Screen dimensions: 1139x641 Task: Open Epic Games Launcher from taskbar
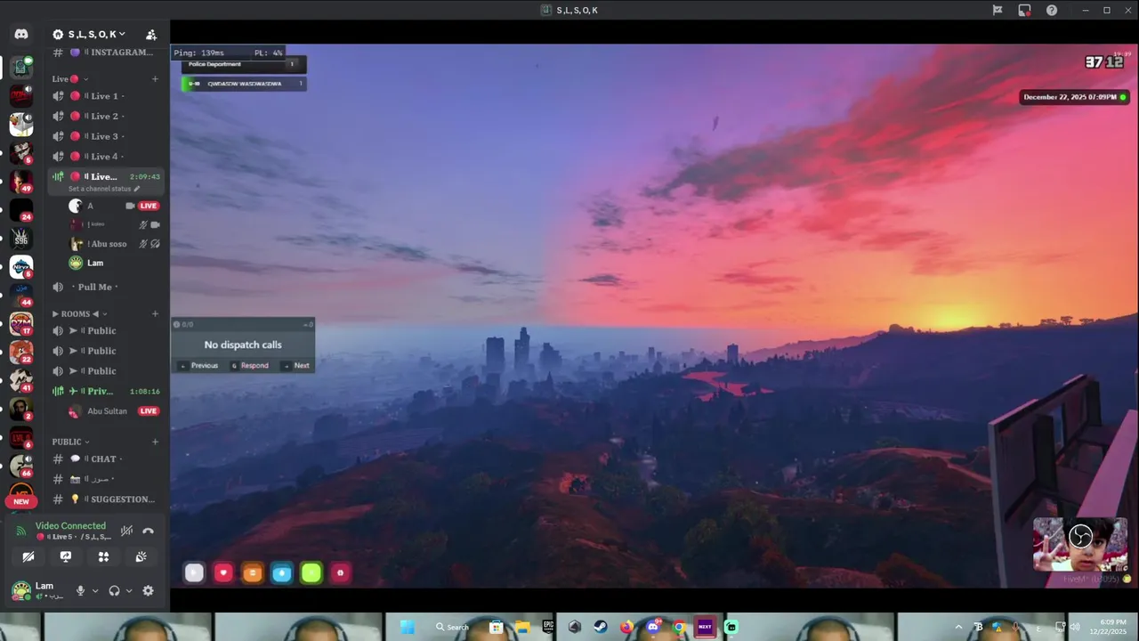pyautogui.click(x=548, y=627)
